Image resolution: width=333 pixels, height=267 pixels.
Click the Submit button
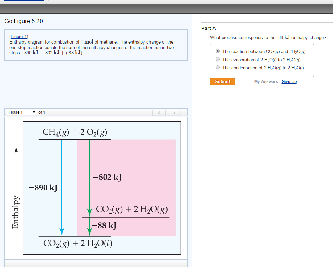222,82
